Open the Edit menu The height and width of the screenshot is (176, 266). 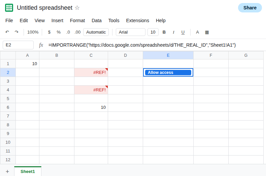[24, 20]
